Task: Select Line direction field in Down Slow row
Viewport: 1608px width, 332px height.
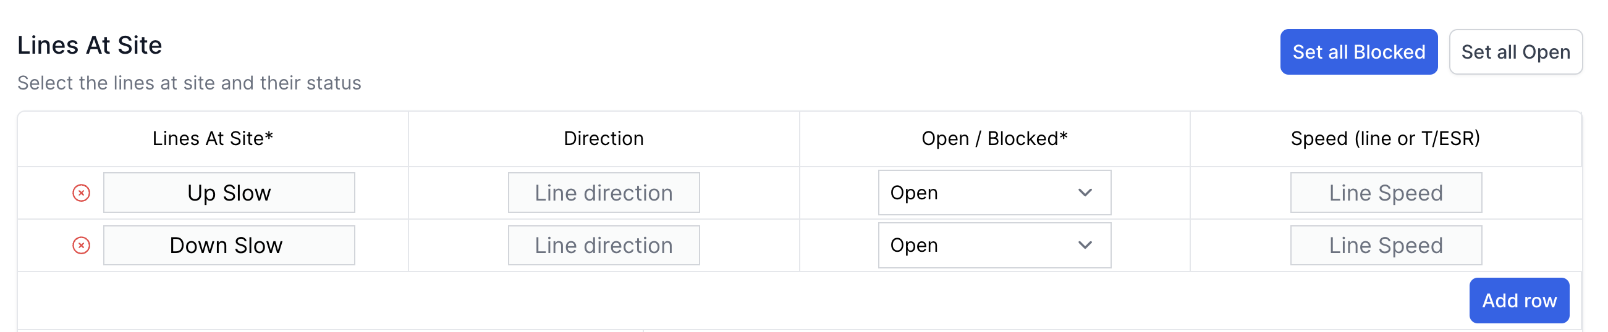Action: pyautogui.click(x=603, y=246)
